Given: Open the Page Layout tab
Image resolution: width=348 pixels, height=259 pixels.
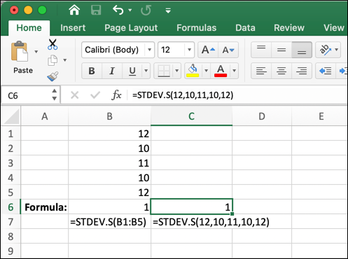Looking at the screenshot, I should [131, 28].
